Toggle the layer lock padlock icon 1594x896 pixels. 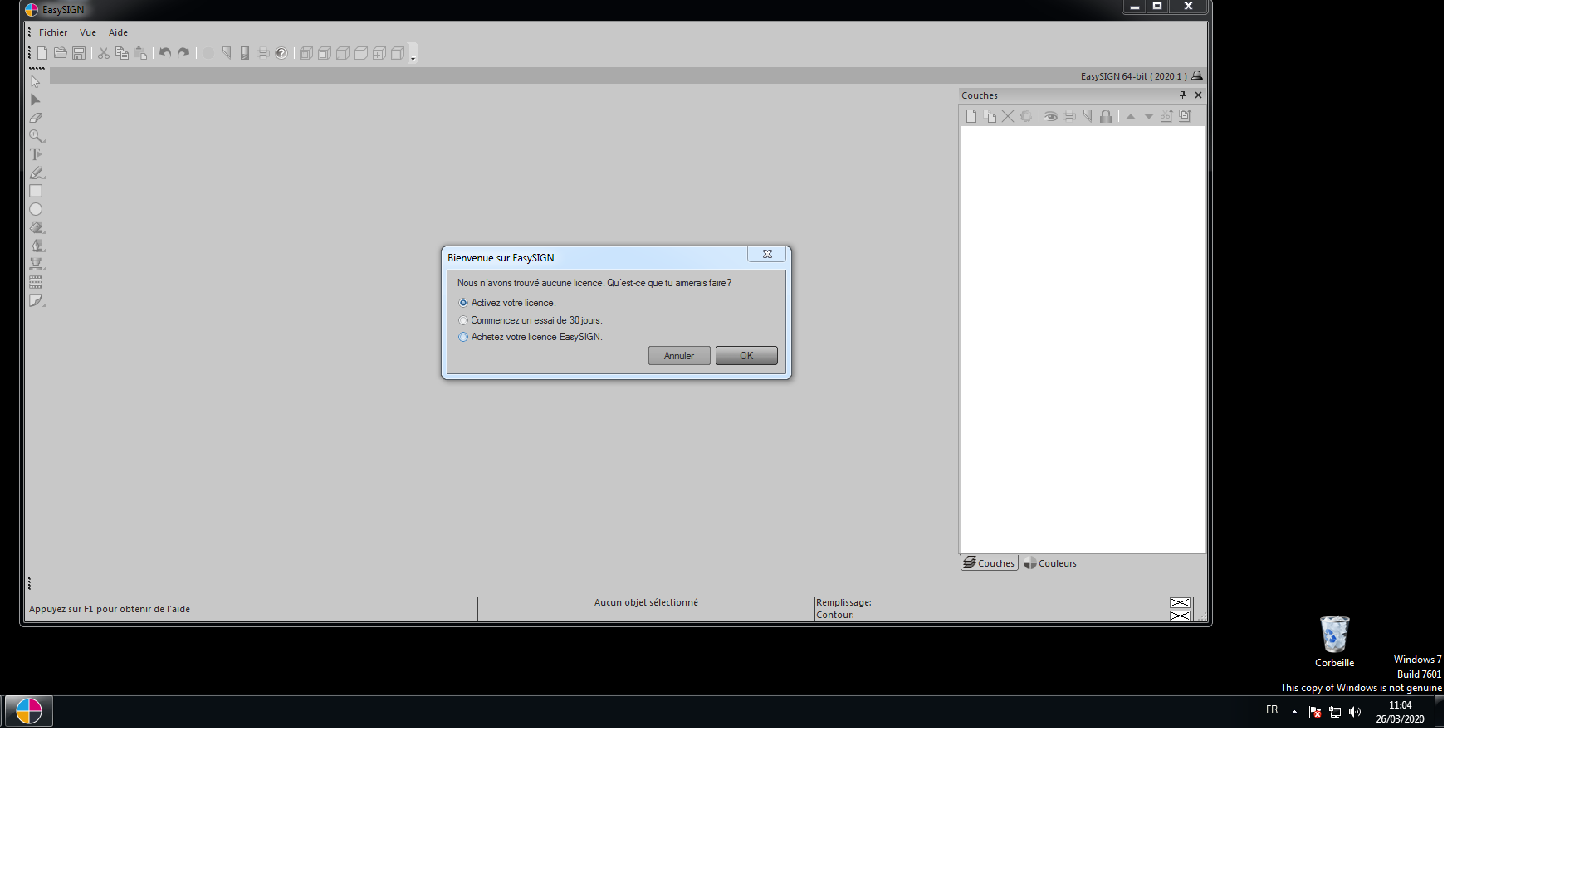coord(1106,116)
